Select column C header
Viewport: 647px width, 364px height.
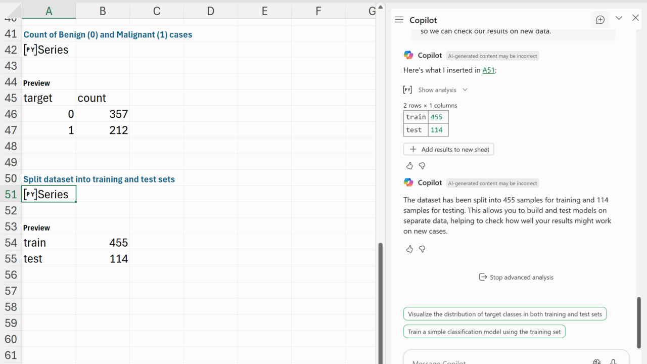[x=157, y=11]
